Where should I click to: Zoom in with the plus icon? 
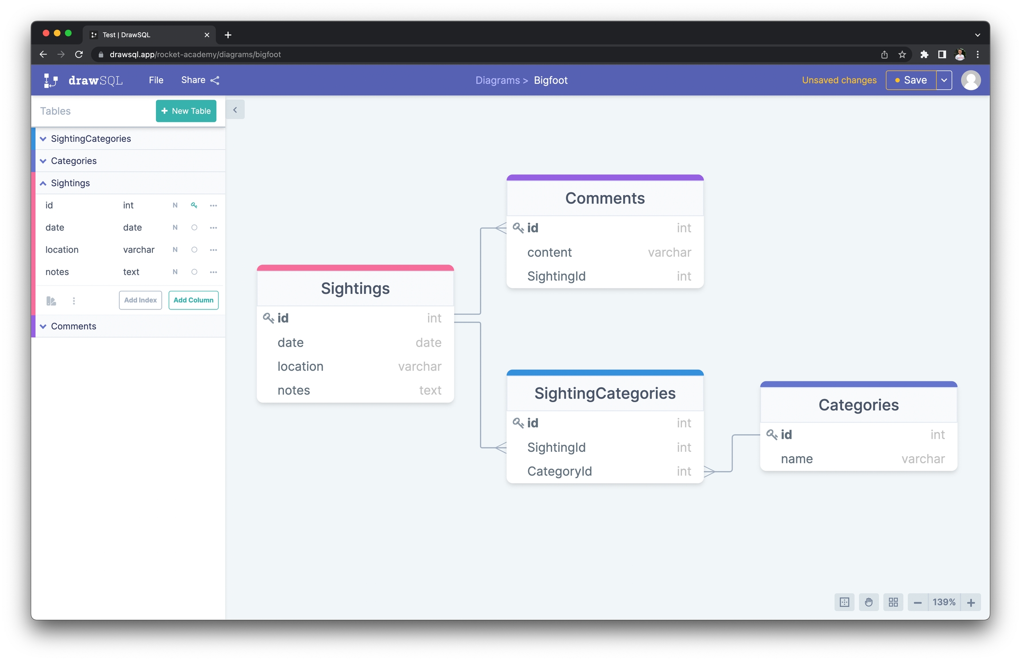tap(970, 602)
